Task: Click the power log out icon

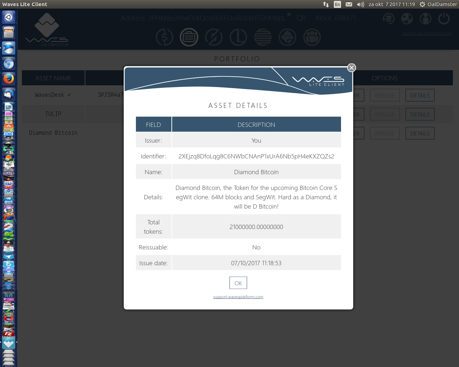Action: click(444, 19)
